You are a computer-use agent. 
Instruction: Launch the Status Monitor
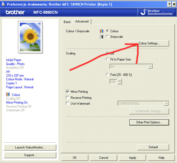[x=30, y=147]
